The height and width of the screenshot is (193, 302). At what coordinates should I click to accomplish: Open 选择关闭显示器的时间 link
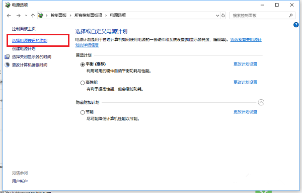tap(32, 56)
